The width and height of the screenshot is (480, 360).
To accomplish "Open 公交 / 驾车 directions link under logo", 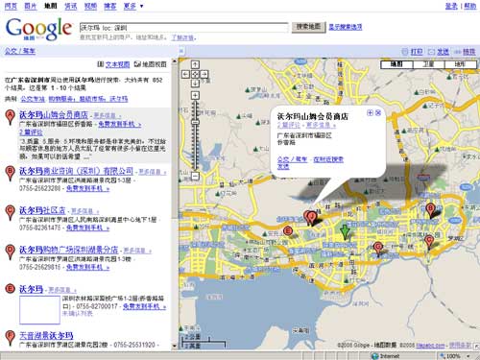I will [20, 51].
